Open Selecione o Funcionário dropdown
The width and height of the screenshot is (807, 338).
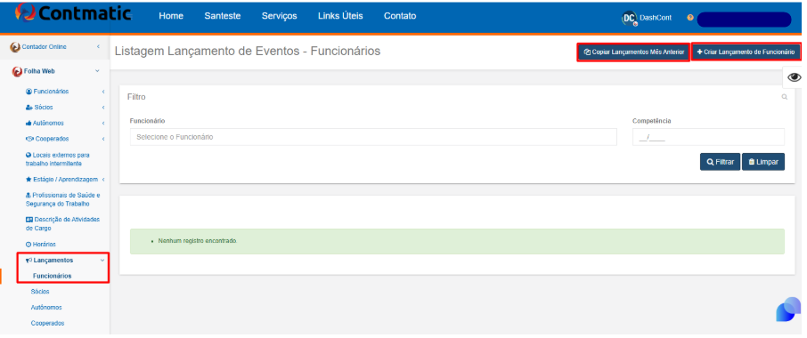point(373,137)
